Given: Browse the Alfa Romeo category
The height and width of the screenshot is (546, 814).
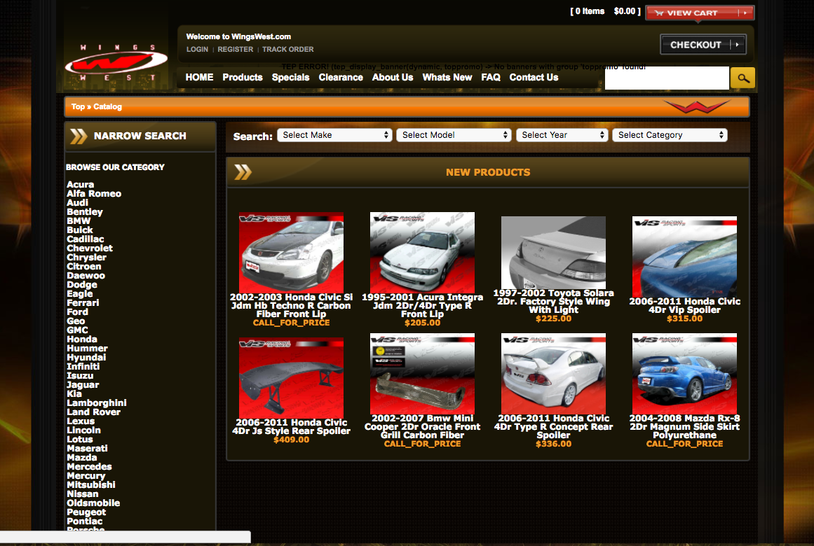Looking at the screenshot, I should 94,194.
